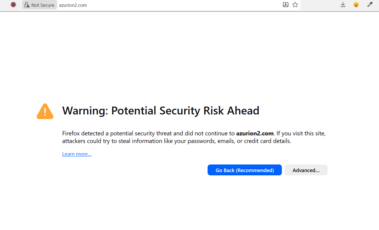Click the "Not Secure" label text
Viewport: 379px width, 230px height.
[x=43, y=5]
